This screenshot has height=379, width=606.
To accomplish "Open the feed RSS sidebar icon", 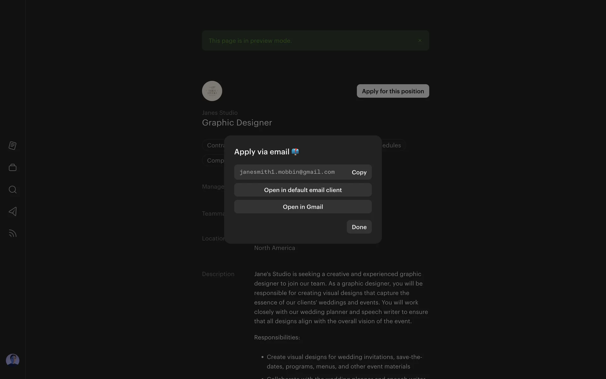I will [13, 233].
